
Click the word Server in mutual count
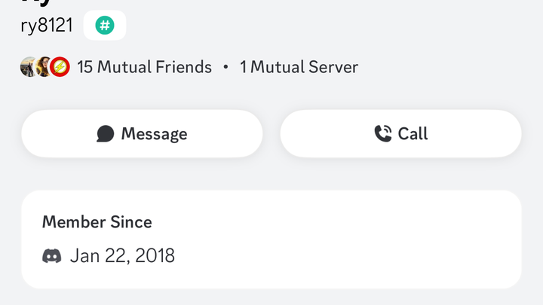(x=333, y=67)
